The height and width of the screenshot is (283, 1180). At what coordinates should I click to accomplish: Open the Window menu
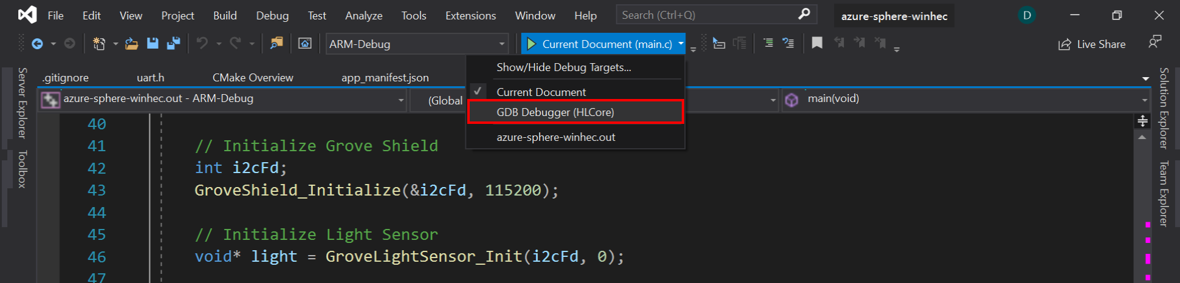[x=535, y=16]
